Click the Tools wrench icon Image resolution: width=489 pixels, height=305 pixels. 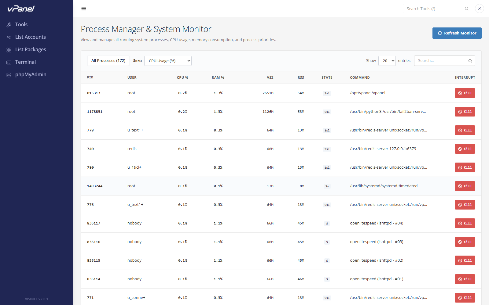point(9,25)
